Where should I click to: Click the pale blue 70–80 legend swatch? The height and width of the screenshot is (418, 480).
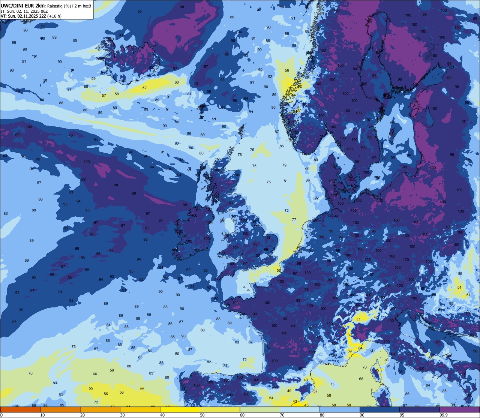[x=300, y=410]
